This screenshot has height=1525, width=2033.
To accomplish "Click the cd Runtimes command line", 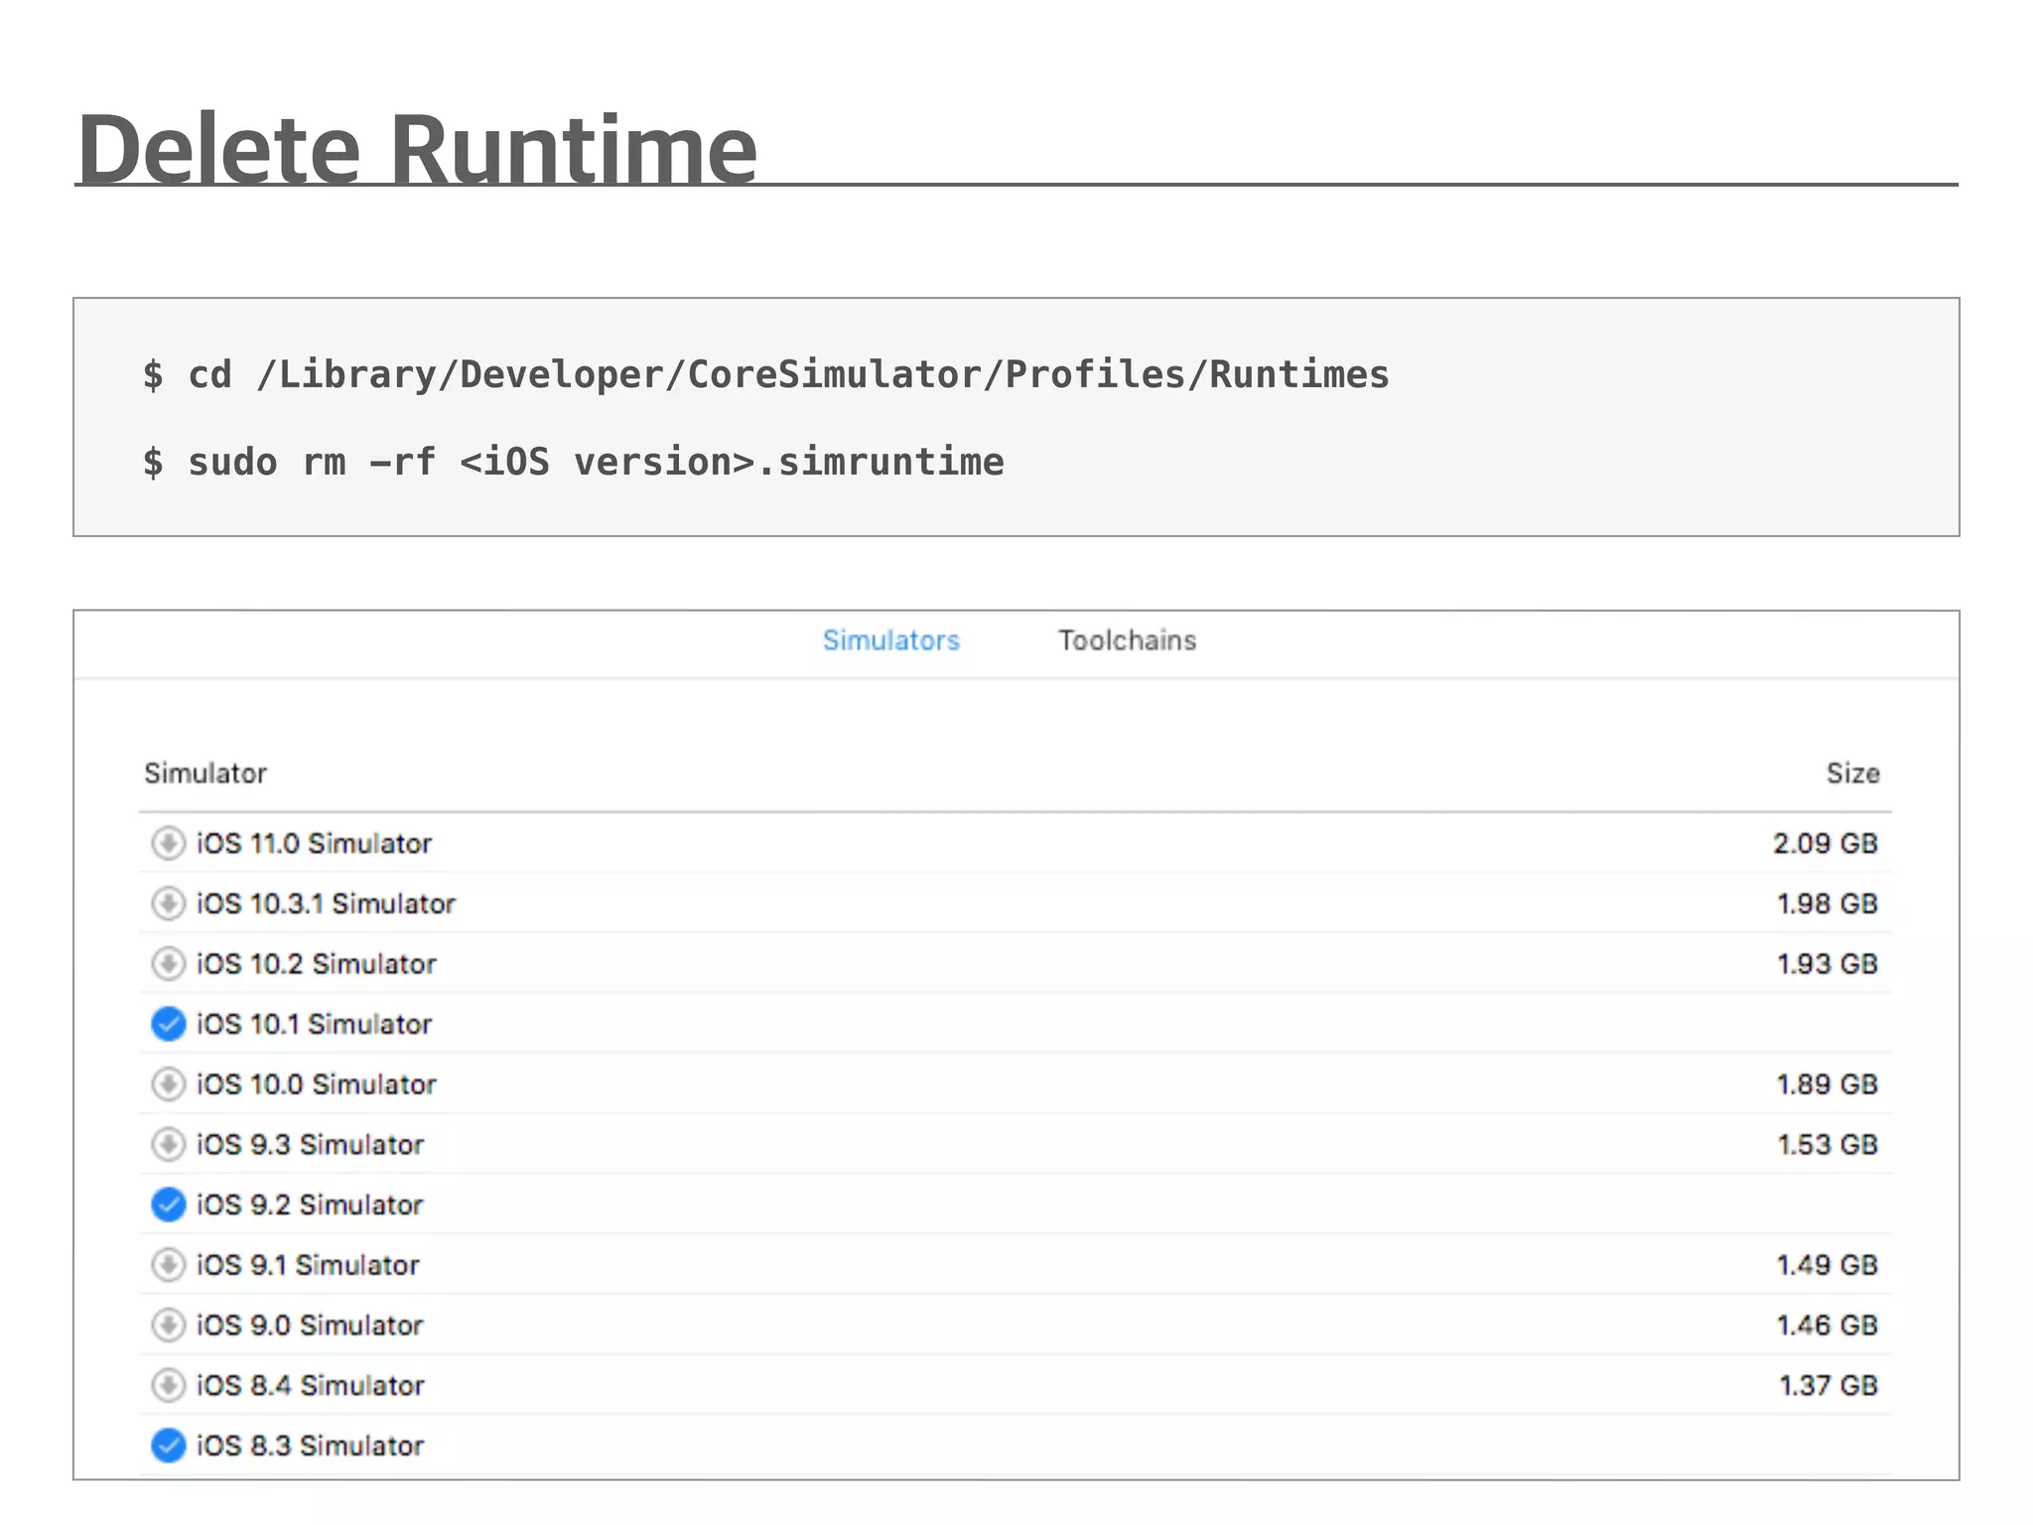I will coord(765,374).
